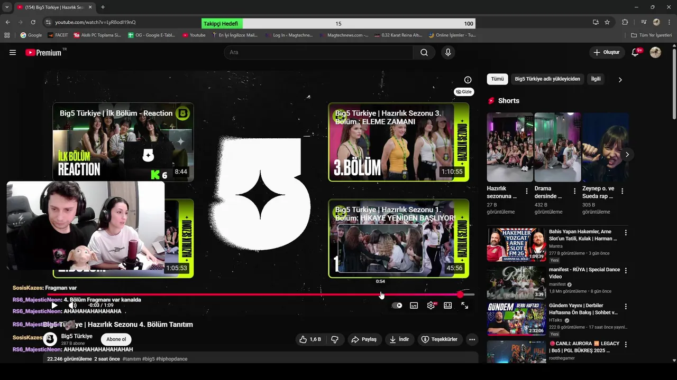Dislike the video with thumbs down

tap(335, 339)
